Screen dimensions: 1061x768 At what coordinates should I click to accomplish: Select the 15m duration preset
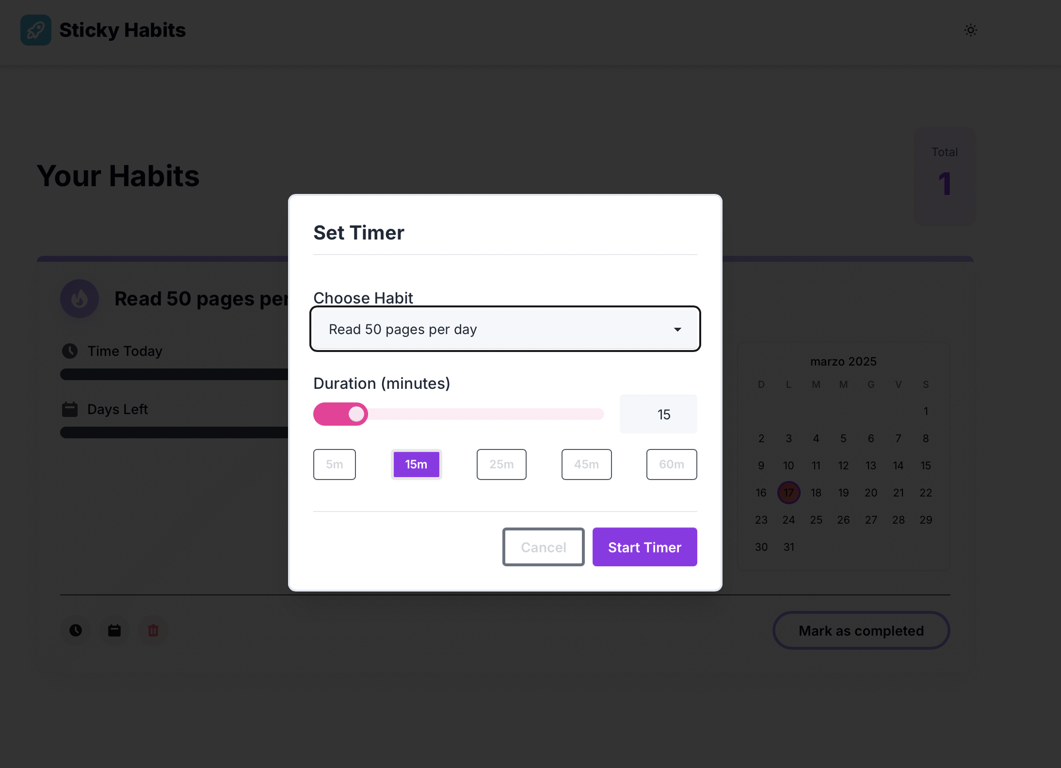click(416, 464)
